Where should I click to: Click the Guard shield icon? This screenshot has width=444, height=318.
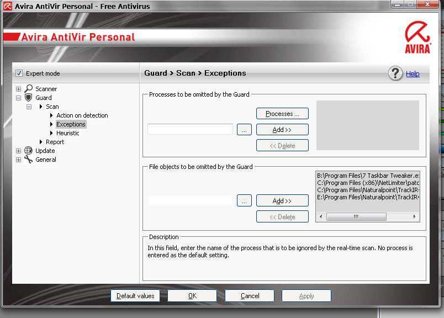point(28,98)
